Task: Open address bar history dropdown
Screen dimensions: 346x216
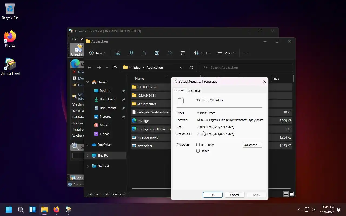Action: point(181,67)
